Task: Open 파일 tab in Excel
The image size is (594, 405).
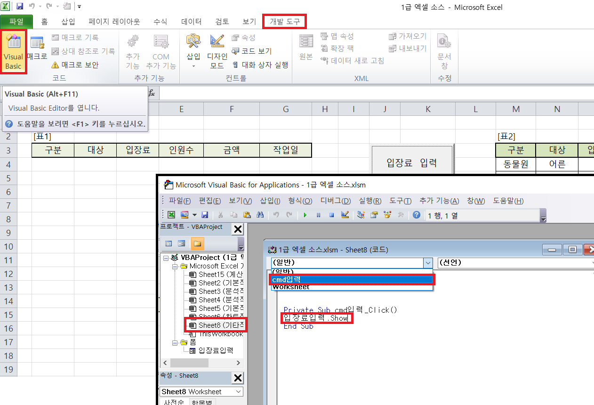Action: click(x=16, y=22)
